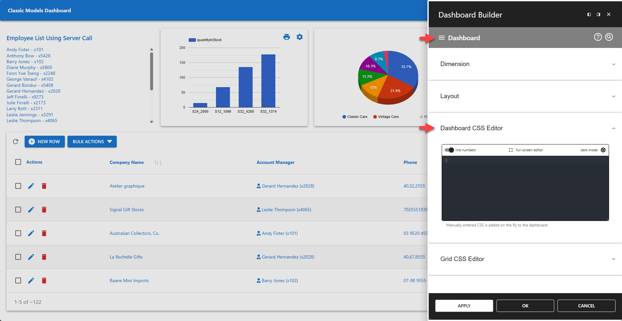Click the refresh icon above the grid

point(15,142)
